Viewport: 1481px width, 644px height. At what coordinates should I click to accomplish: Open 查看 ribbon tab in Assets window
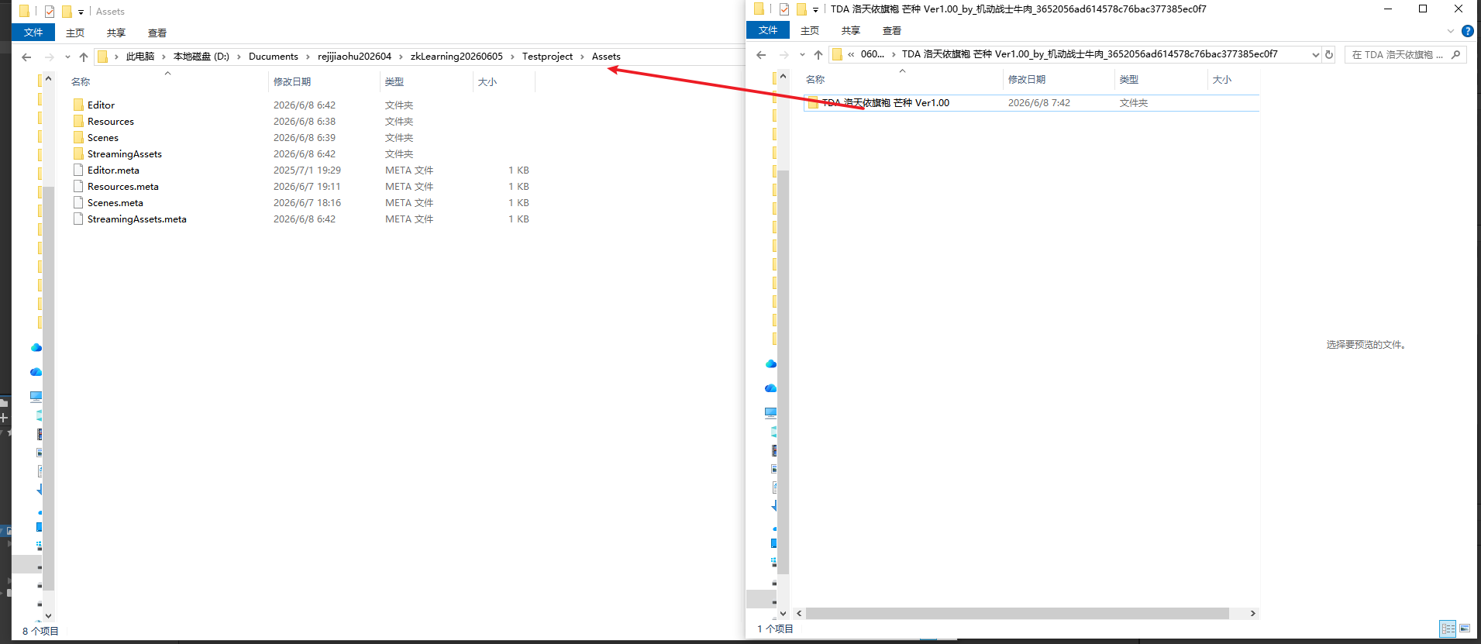coord(157,33)
